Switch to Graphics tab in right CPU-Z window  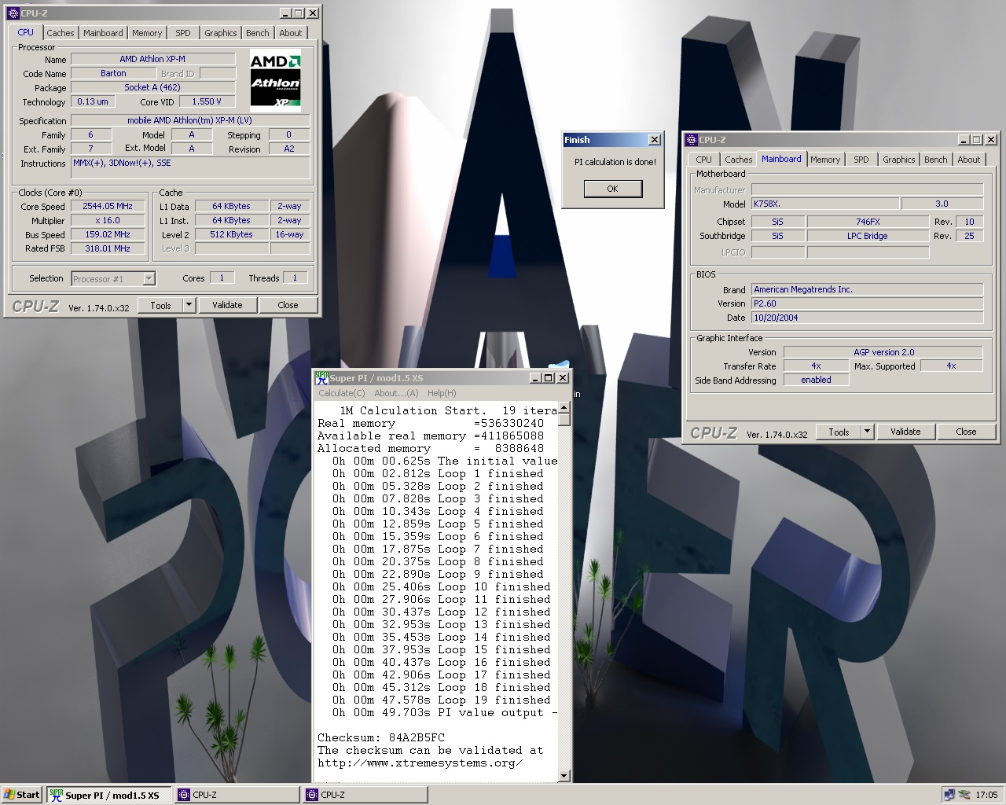(x=898, y=160)
